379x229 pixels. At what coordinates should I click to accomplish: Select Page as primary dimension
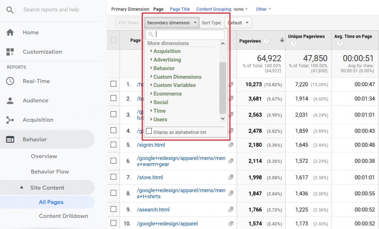coord(158,9)
